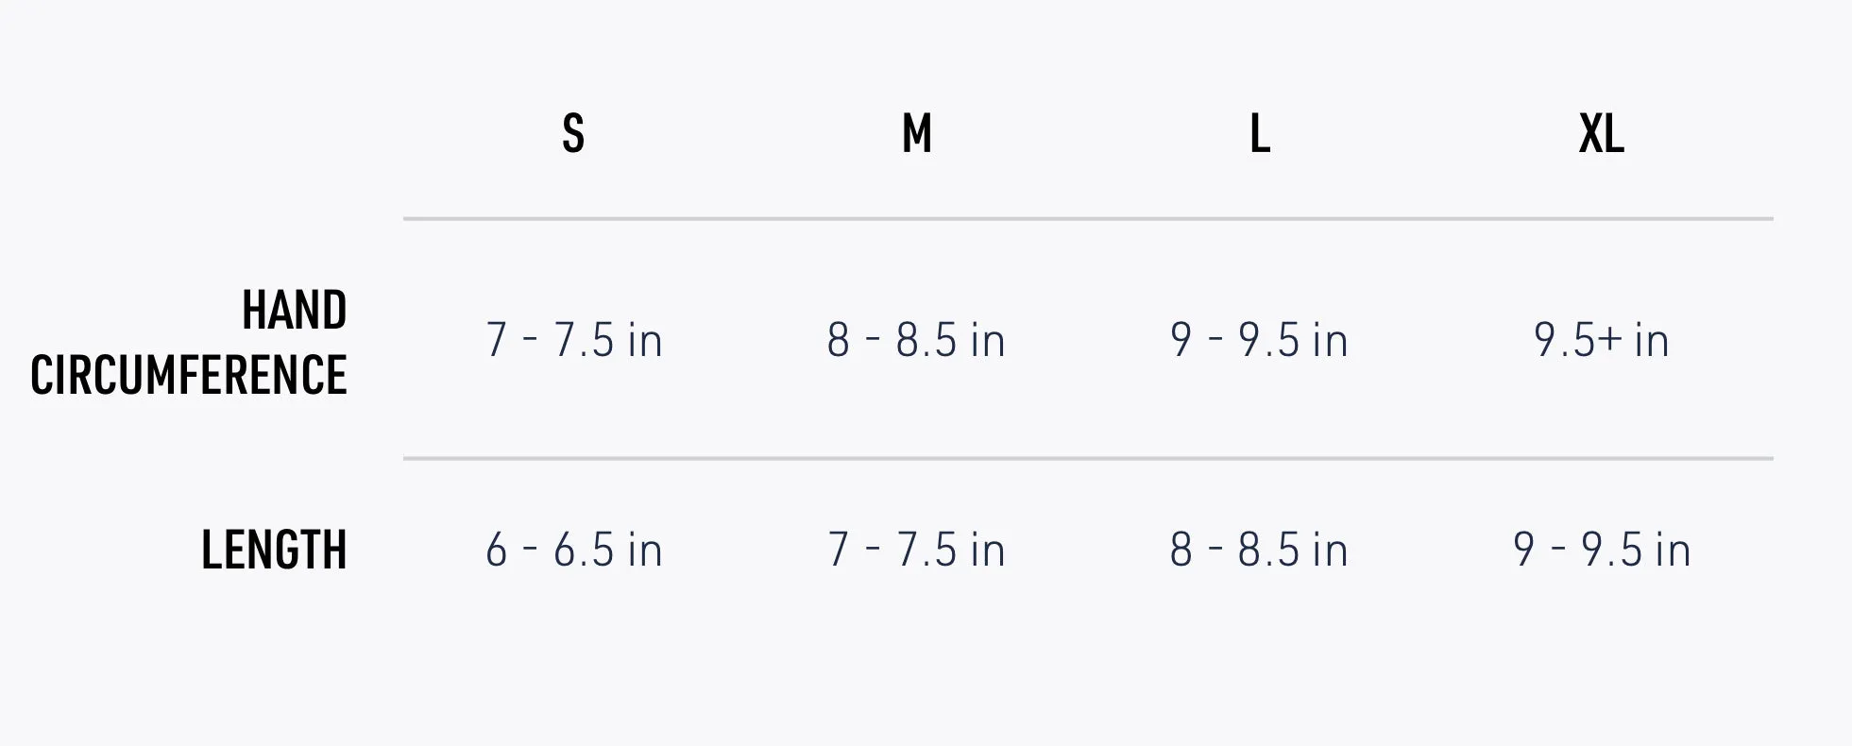
Task: Select the LENGTH row label
Action: click(x=274, y=550)
